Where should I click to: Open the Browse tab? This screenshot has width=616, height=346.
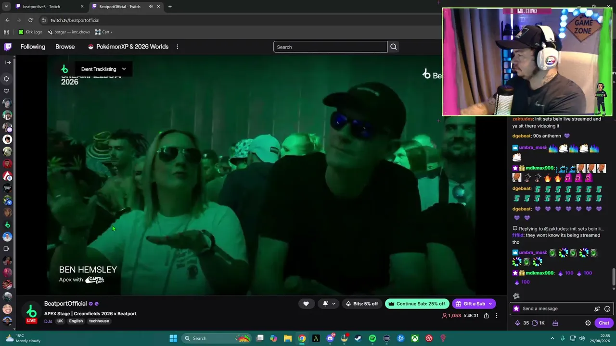coord(65,47)
